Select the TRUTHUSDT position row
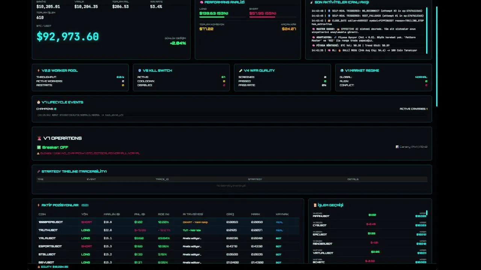Viewport: 481px width, 270px height. pos(168,230)
